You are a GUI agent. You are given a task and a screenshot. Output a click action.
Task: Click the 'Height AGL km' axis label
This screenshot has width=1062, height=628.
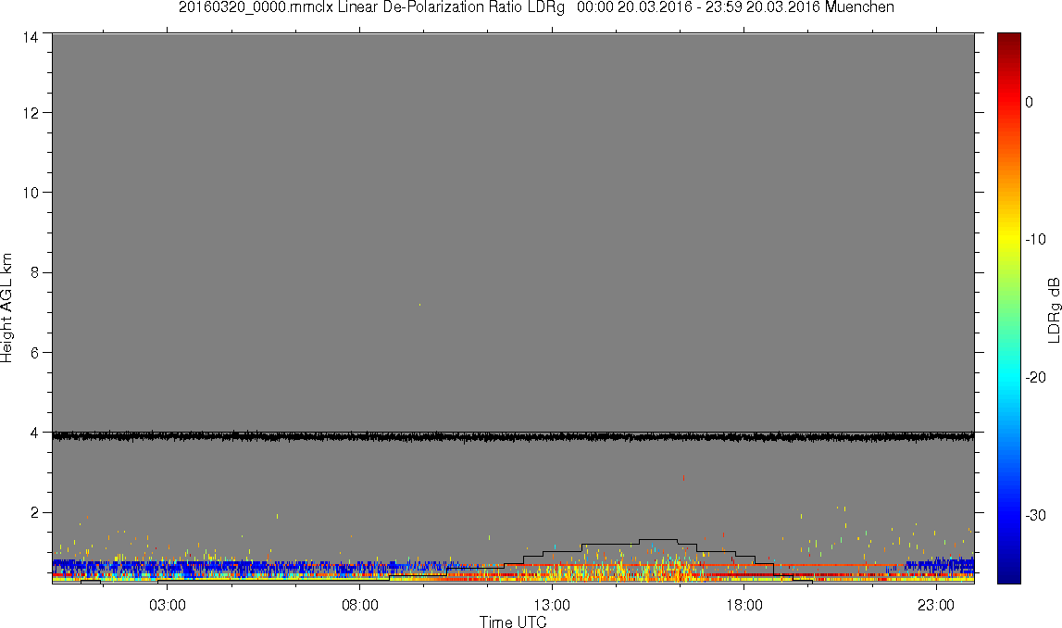(x=7, y=308)
